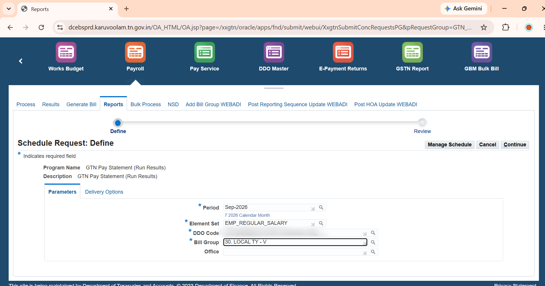The image size is (545, 286).
Task: Open the E-Payment Returns module icon
Action: [x=343, y=52]
